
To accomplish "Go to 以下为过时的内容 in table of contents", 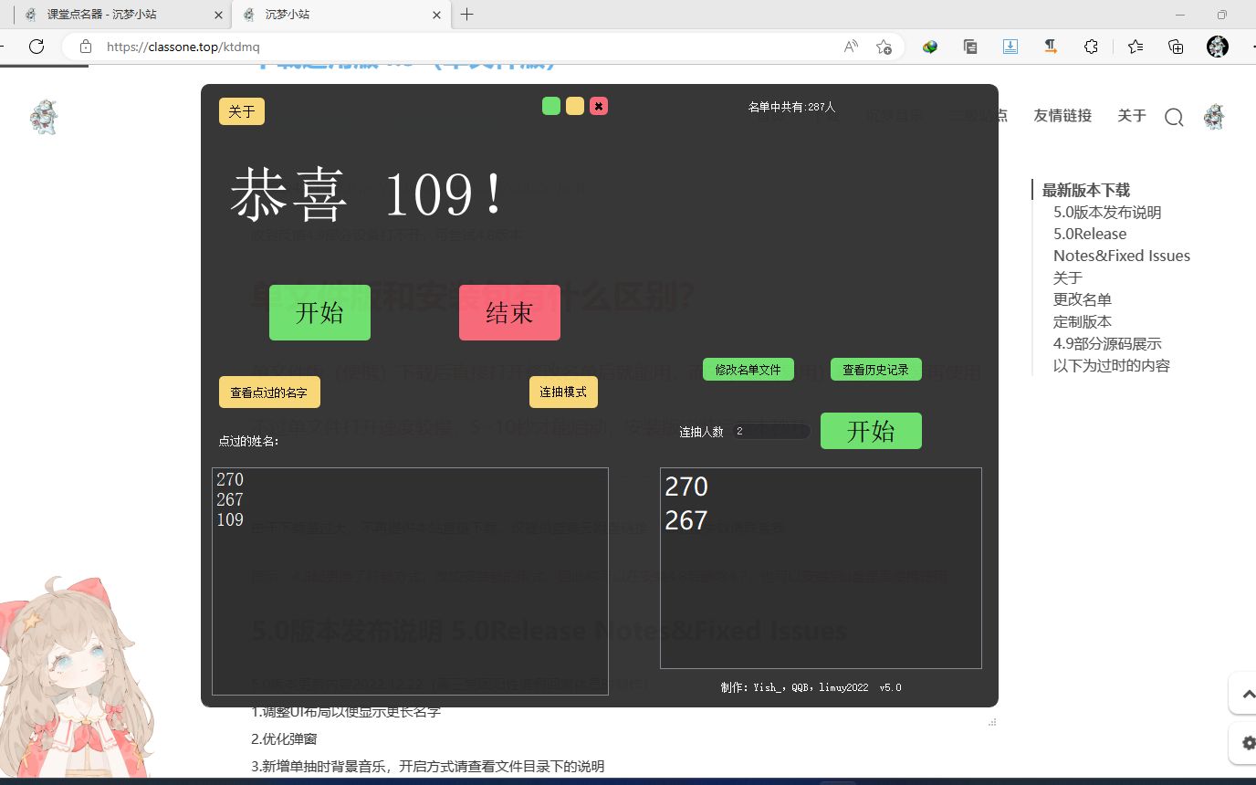I will pyautogui.click(x=1112, y=365).
